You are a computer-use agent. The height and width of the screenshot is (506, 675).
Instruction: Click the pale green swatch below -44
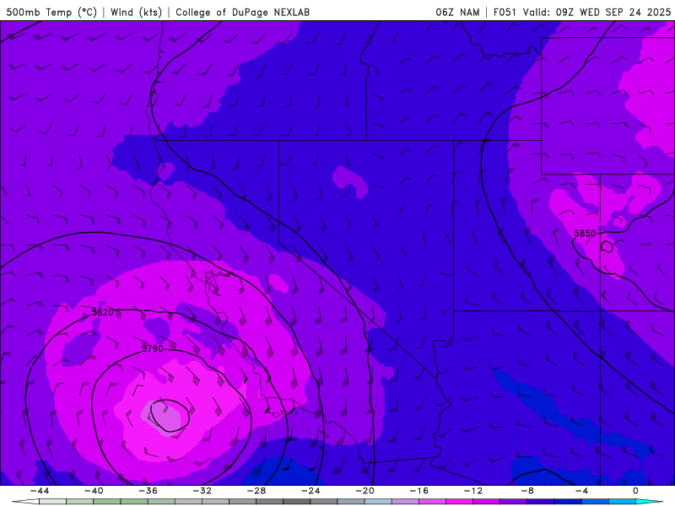(52, 502)
